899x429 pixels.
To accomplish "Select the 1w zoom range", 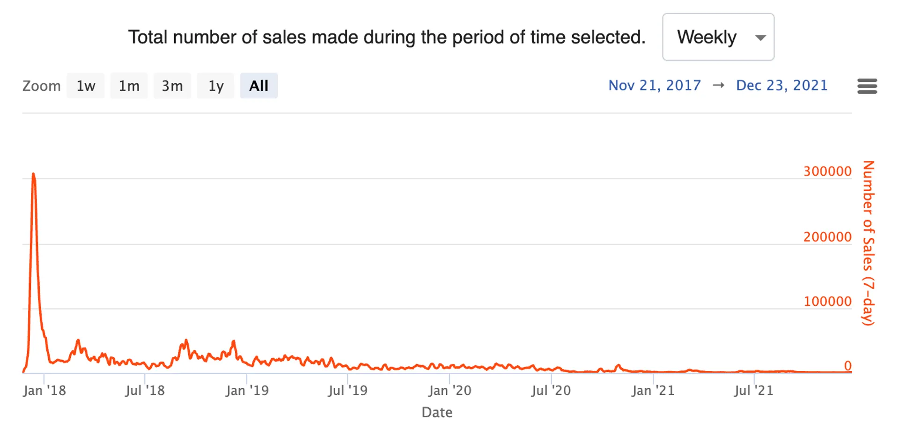I will click(x=86, y=86).
